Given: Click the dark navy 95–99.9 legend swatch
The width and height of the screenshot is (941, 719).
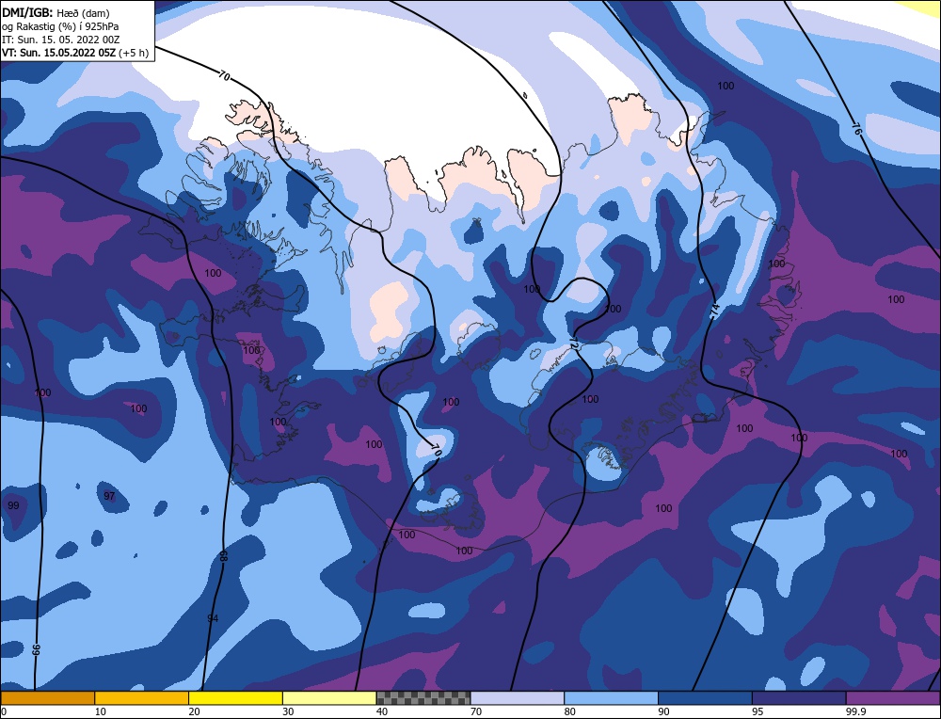Looking at the screenshot, I should (x=799, y=698).
